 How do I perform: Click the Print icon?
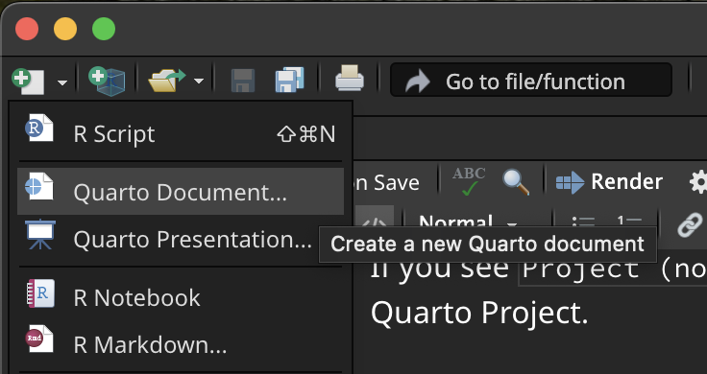click(350, 79)
